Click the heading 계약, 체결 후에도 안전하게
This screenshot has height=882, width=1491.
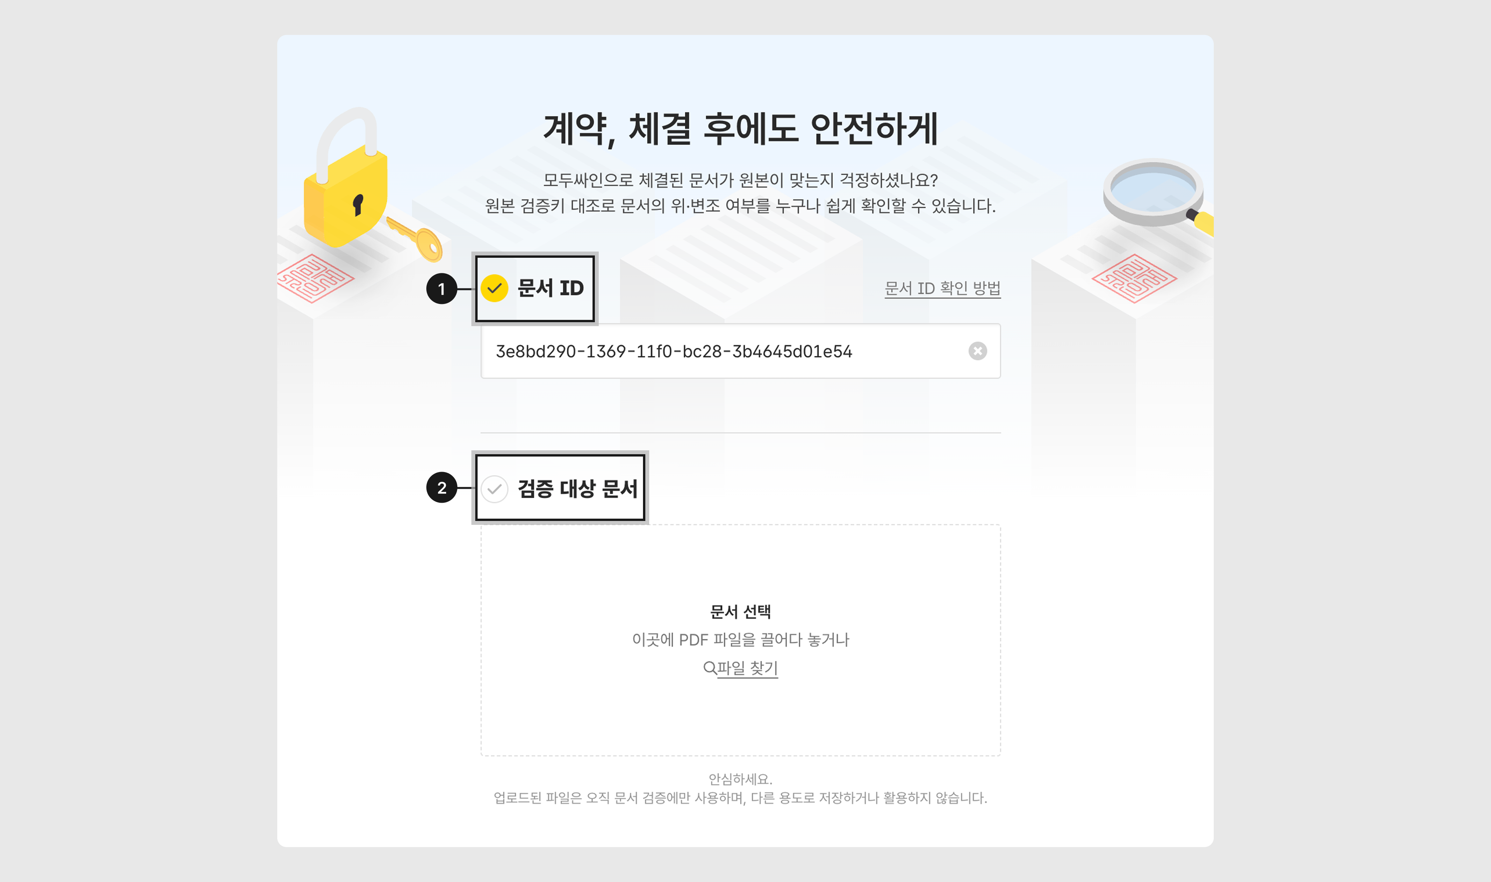740,128
